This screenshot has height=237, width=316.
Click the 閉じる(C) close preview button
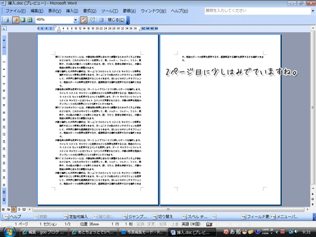[116, 20]
